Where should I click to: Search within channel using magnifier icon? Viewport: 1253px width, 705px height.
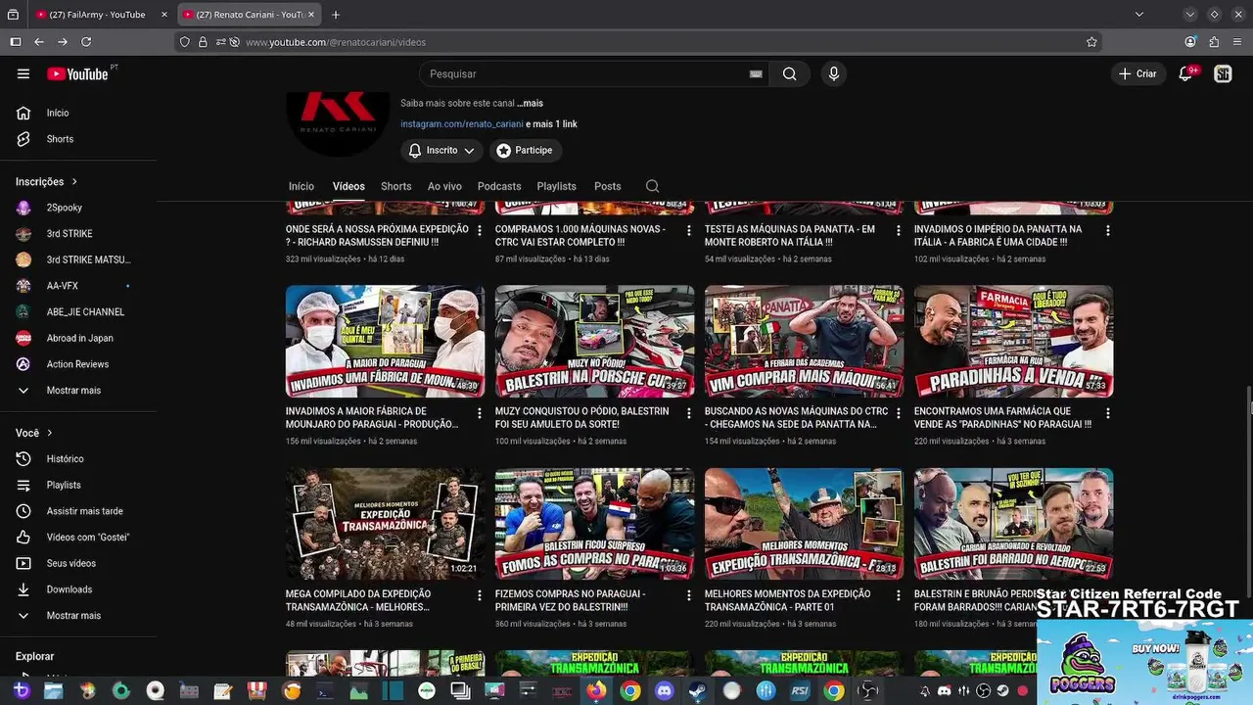(652, 186)
